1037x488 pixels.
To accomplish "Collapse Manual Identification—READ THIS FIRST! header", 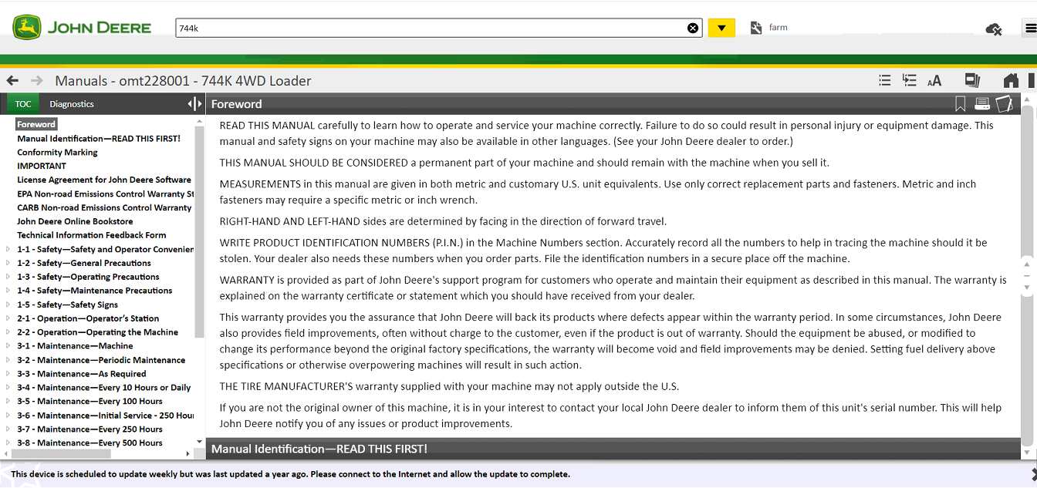I will 319,449.
